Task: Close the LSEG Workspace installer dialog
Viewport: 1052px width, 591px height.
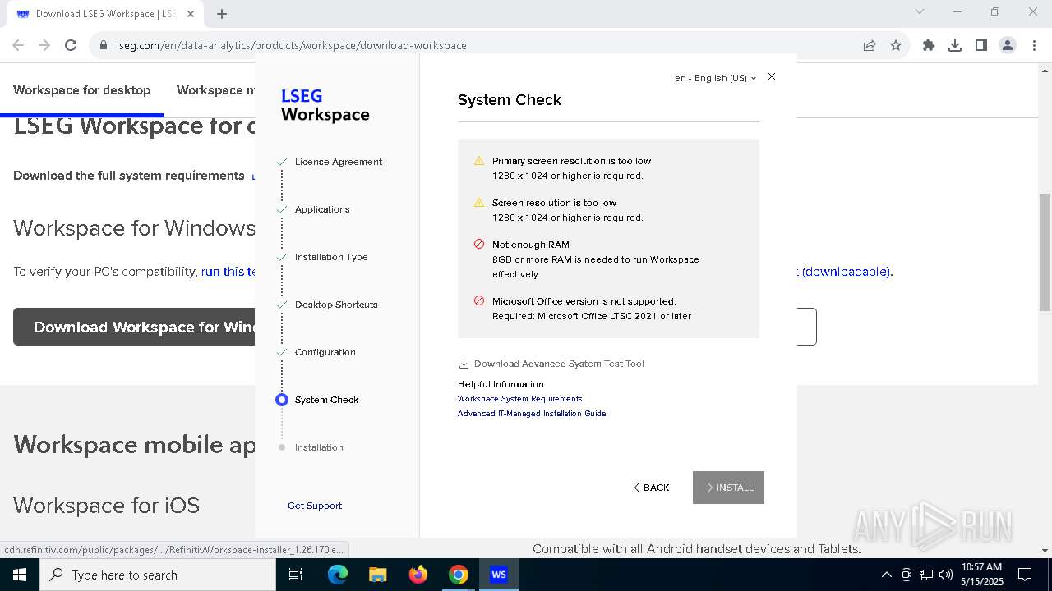Action: click(x=771, y=76)
